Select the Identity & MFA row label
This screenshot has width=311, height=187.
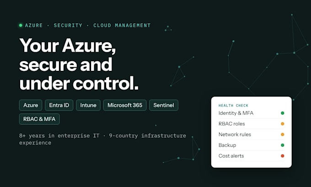pyautogui.click(x=236, y=113)
